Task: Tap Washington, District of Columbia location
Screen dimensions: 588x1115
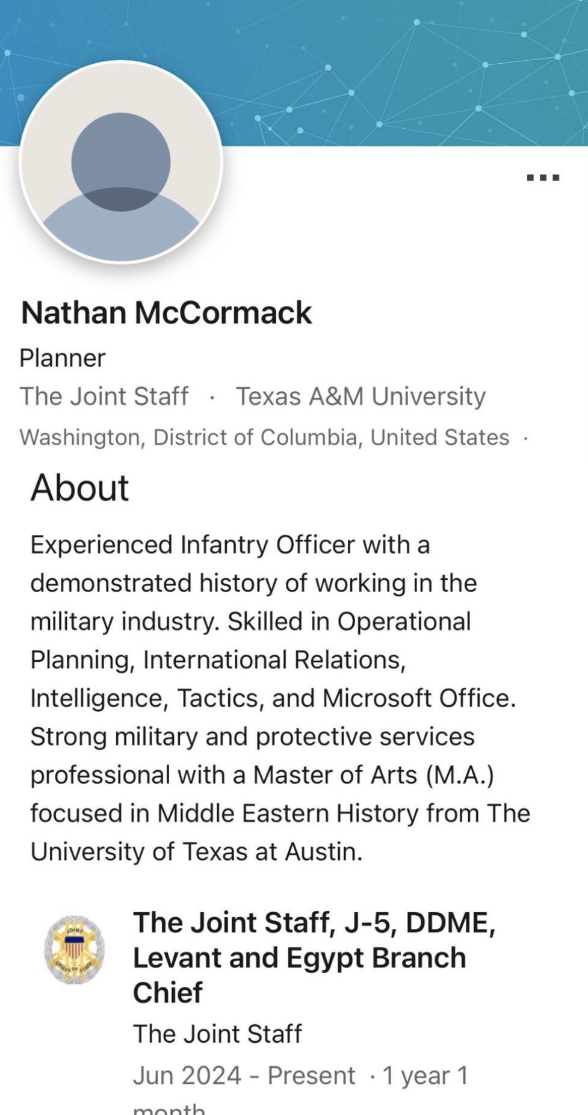Action: click(264, 437)
